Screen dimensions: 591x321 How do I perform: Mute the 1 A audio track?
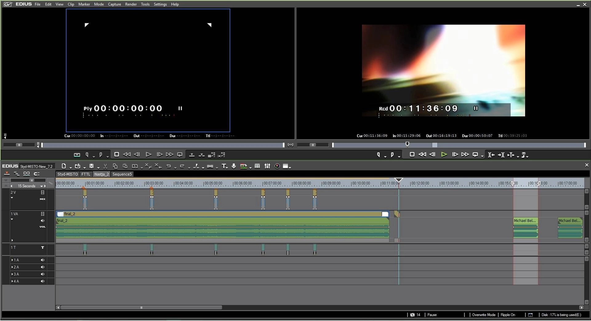tap(42, 260)
